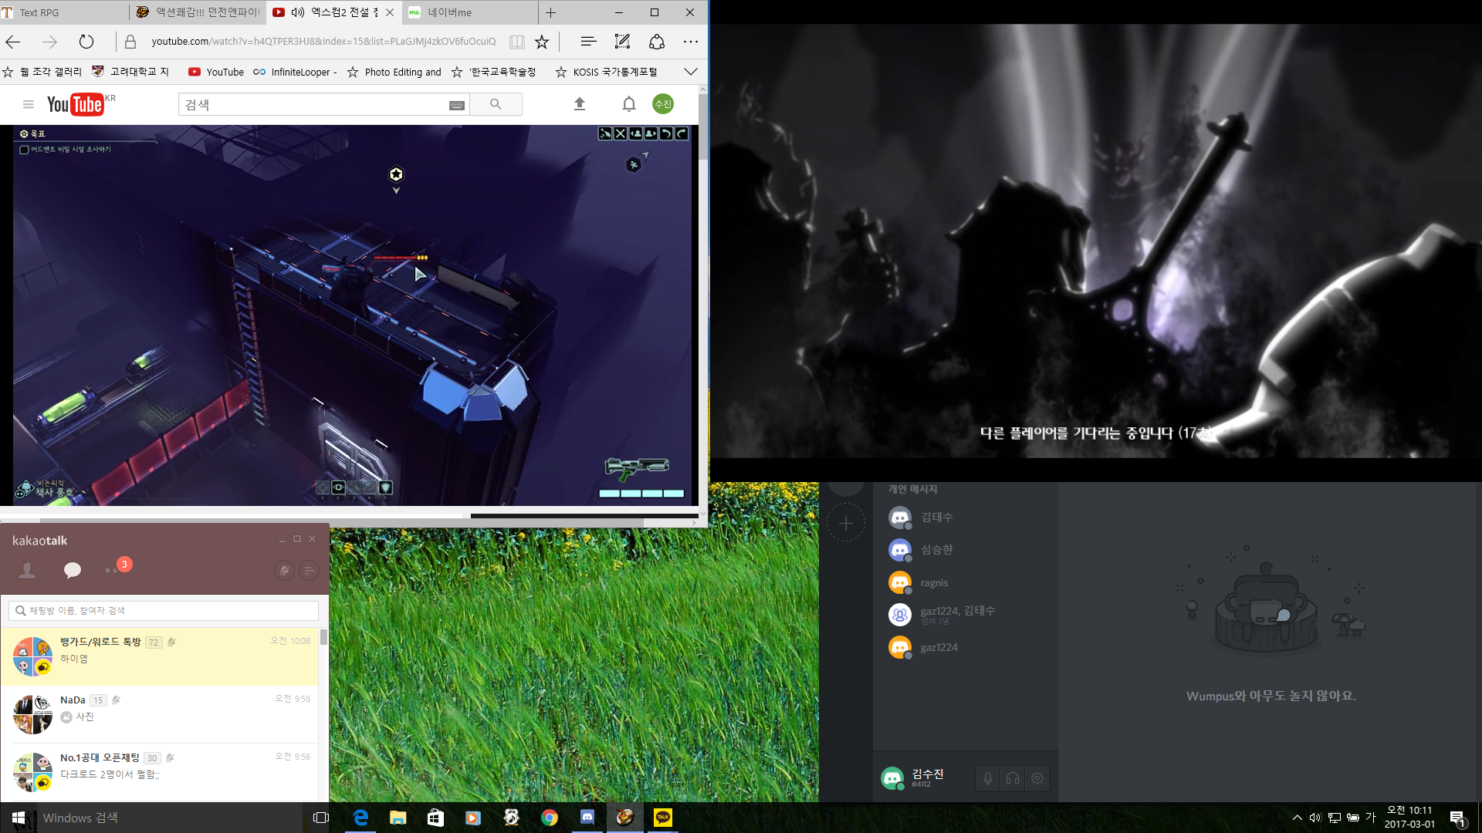Add this page to favorites
This screenshot has height=833, width=1482.
[542, 42]
